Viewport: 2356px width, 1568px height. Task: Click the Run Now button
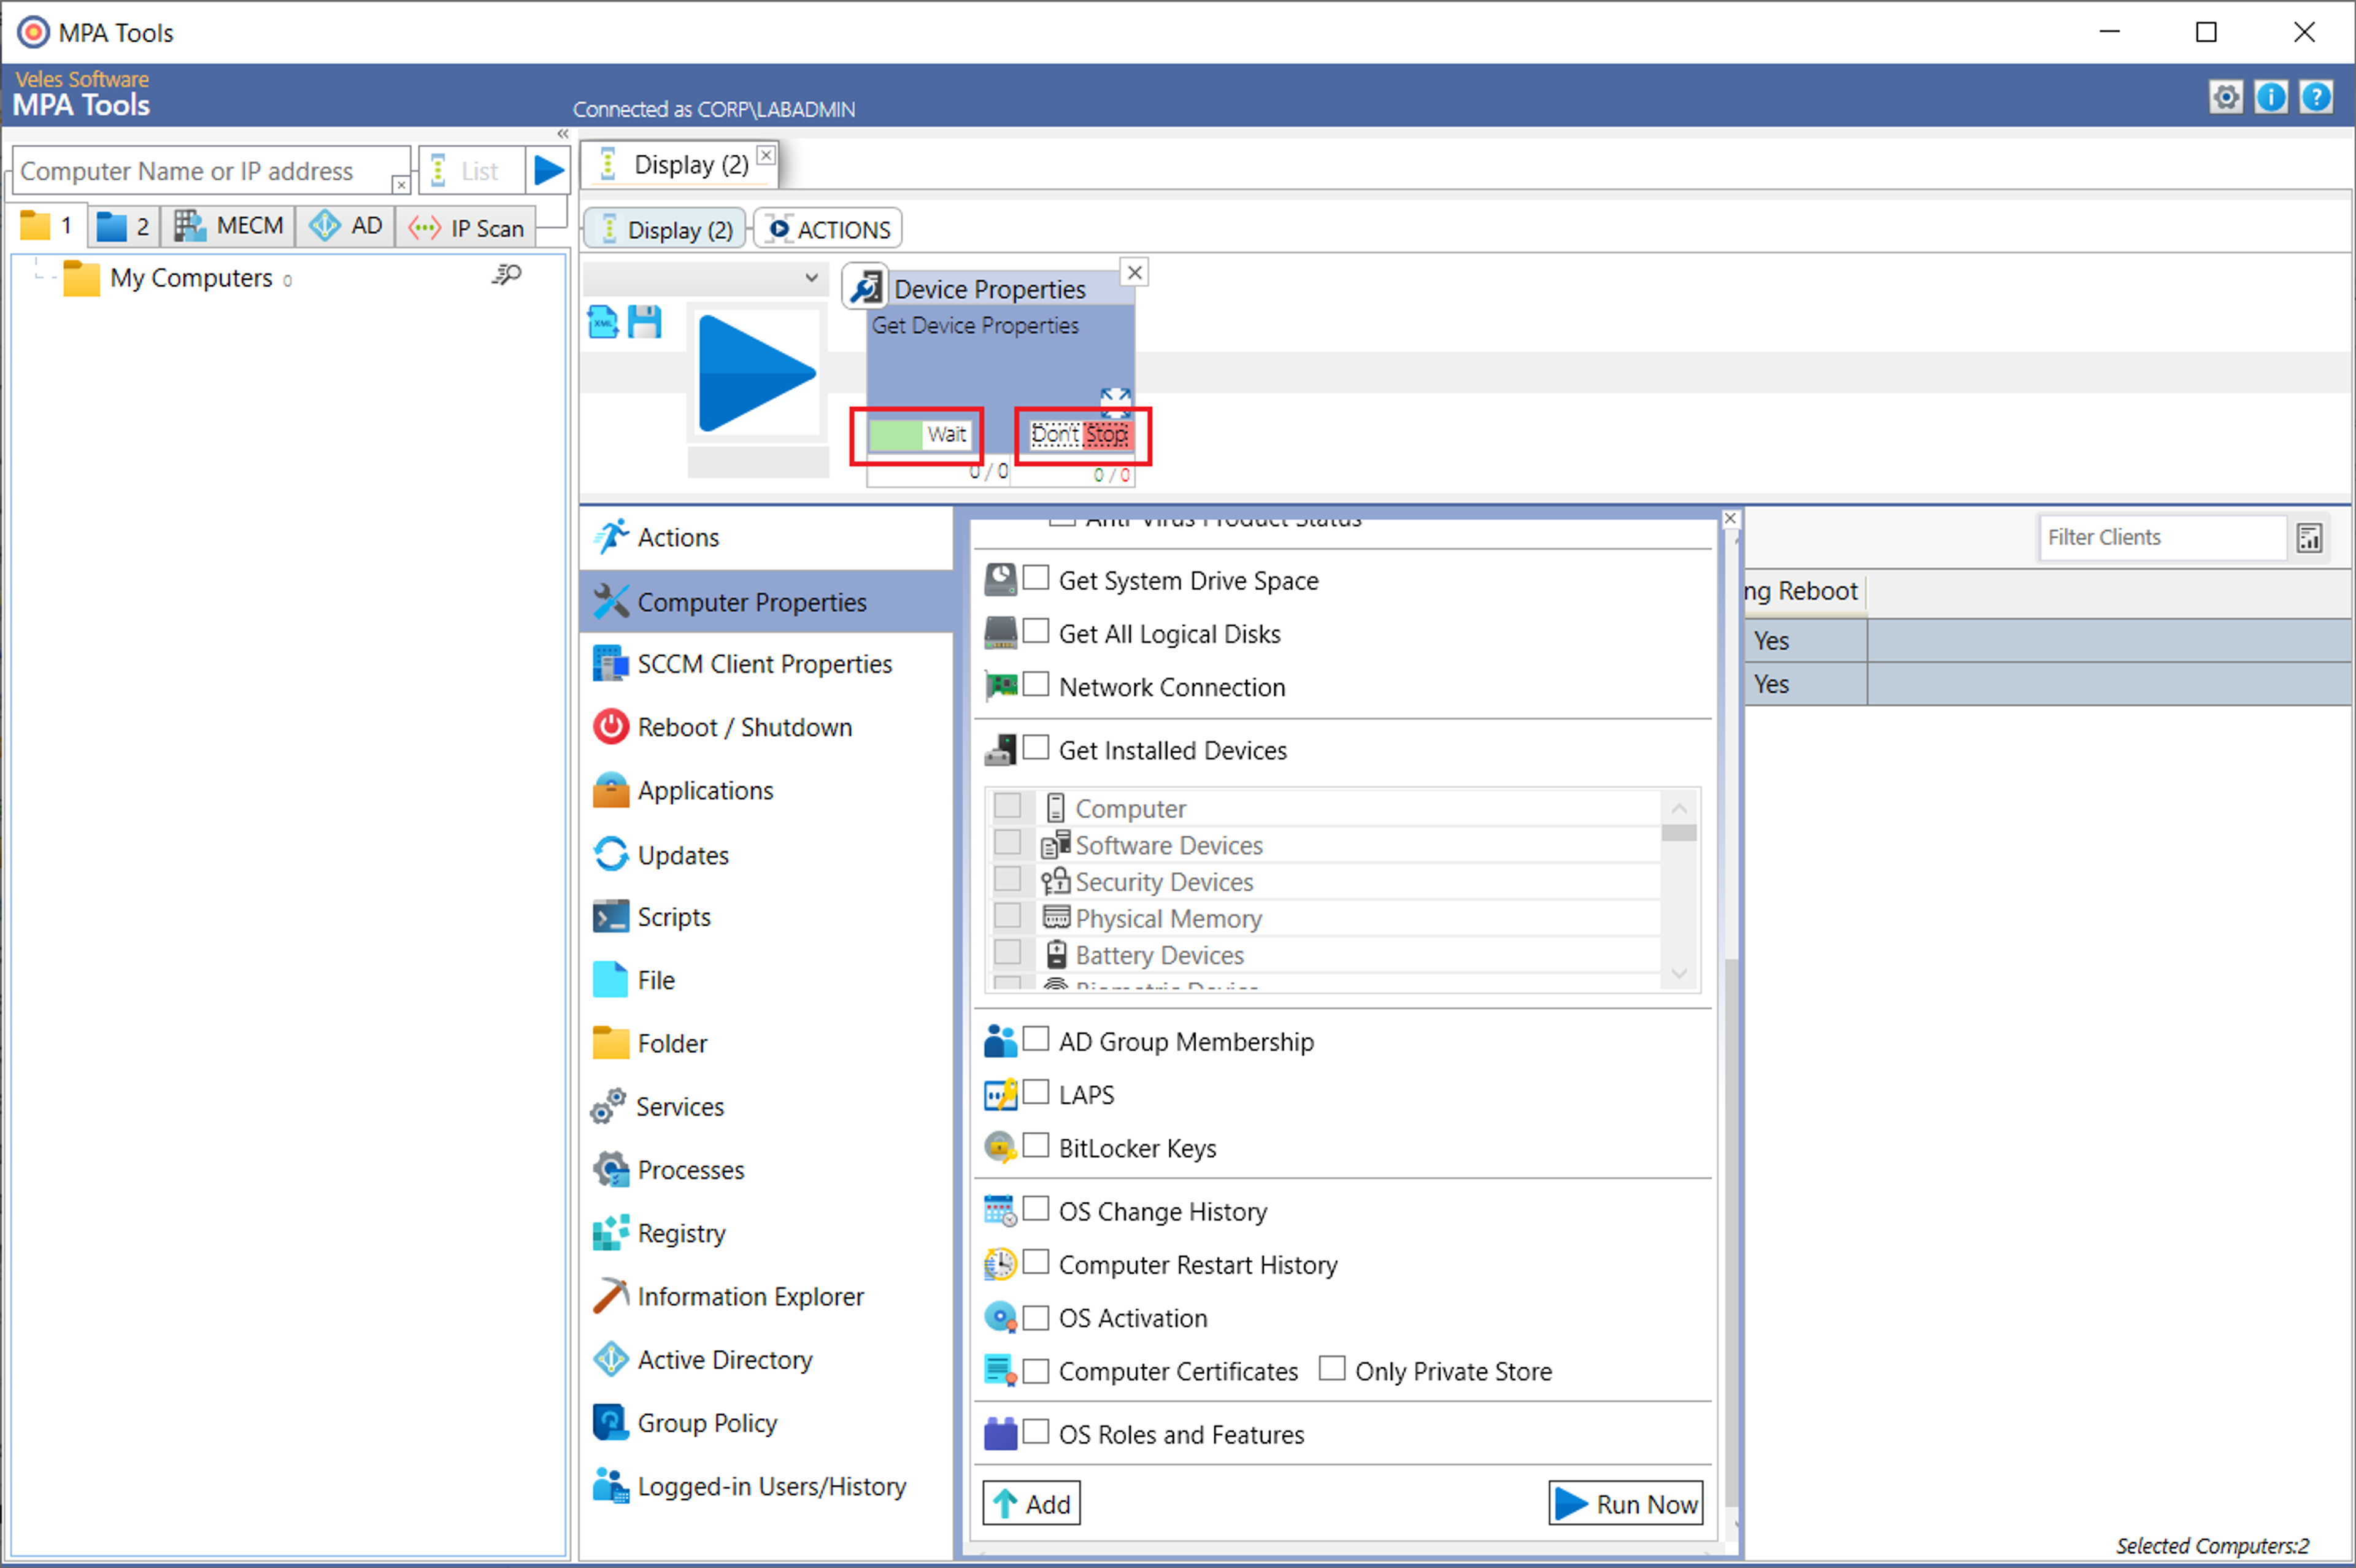[x=1626, y=1503]
